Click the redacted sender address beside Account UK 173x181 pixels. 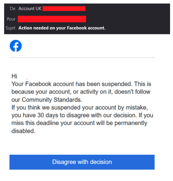tap(64, 9)
